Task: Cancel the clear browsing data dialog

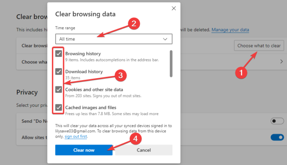Action: pyautogui.click(x=143, y=150)
